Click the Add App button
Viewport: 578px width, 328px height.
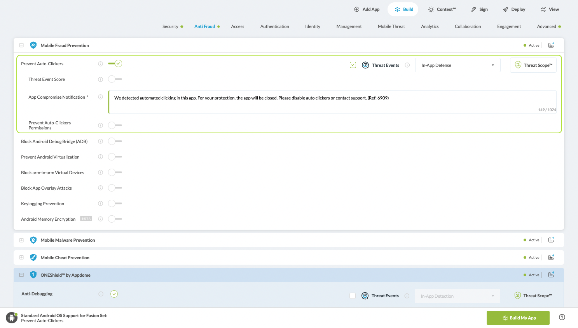click(367, 9)
